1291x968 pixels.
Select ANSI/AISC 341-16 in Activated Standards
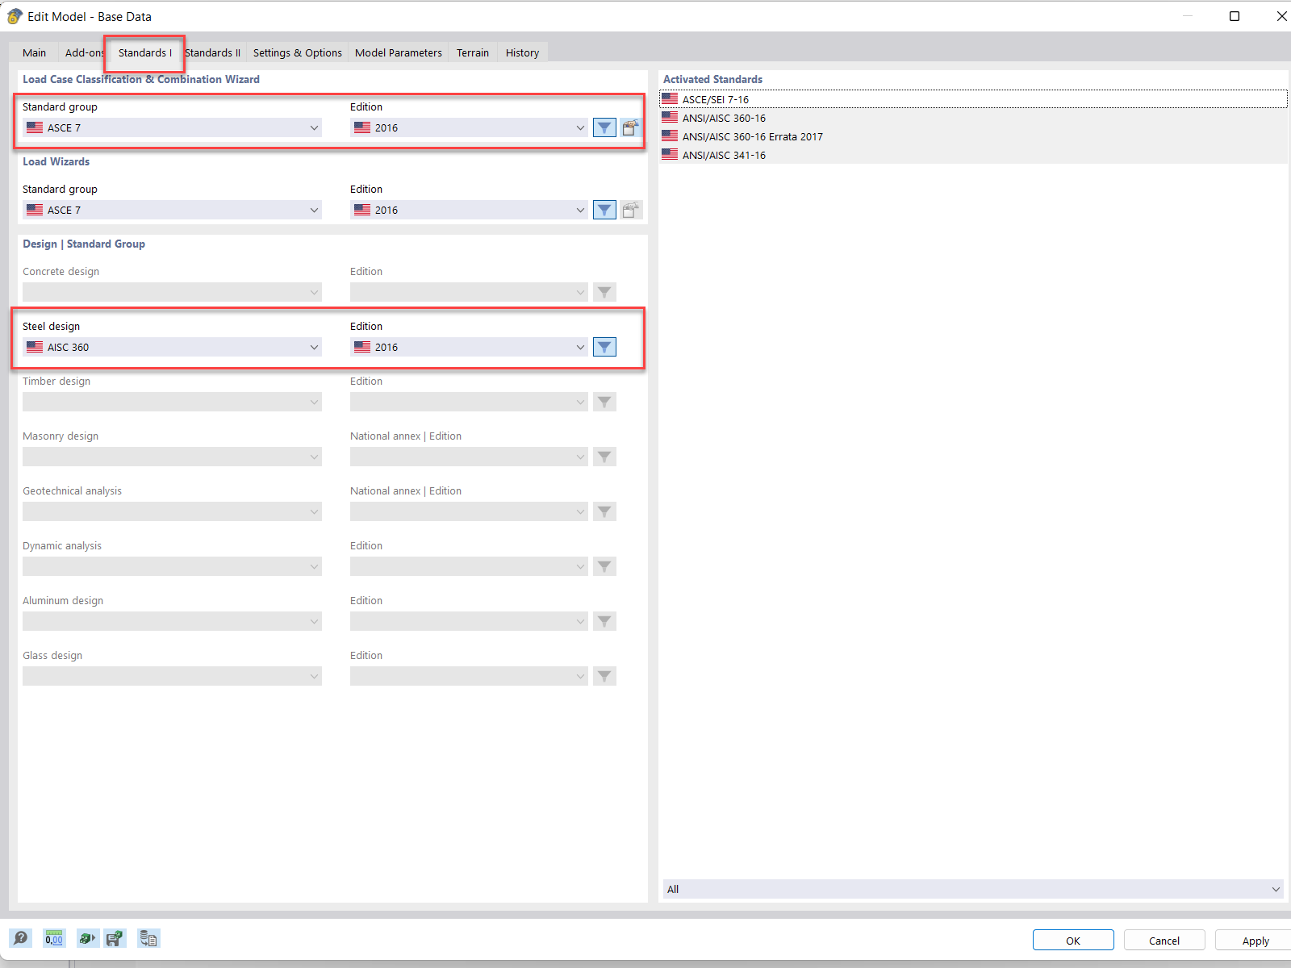point(974,155)
